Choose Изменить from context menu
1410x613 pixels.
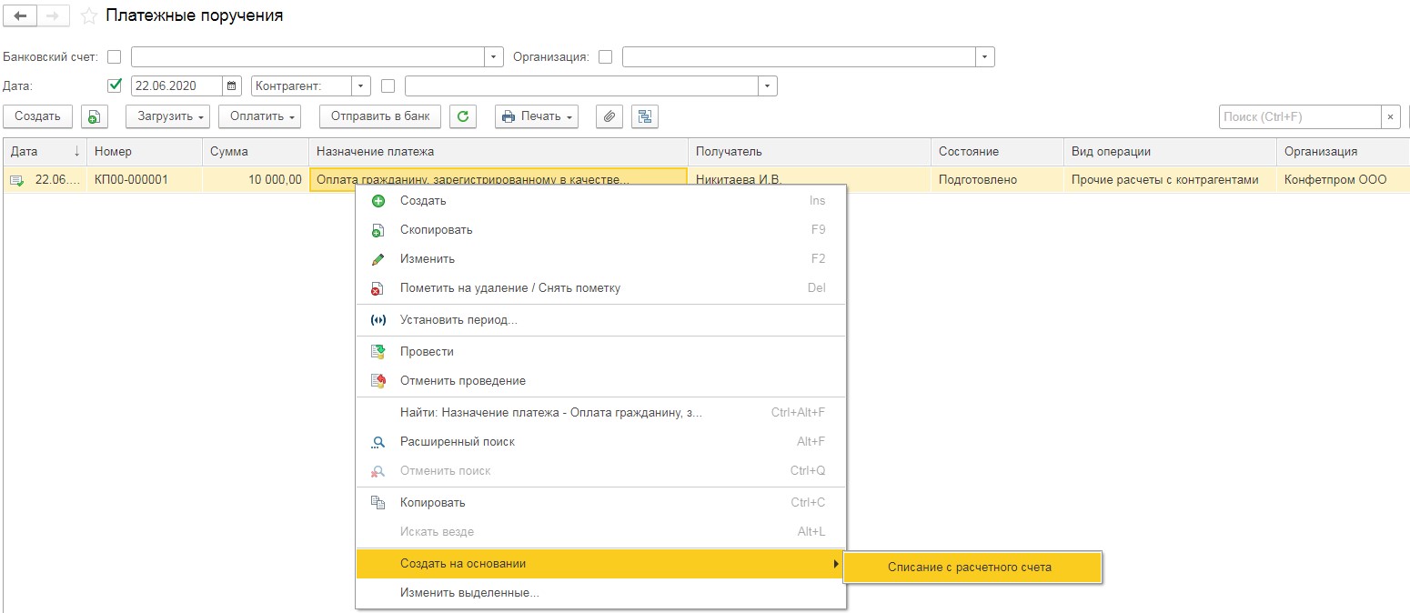point(600,258)
